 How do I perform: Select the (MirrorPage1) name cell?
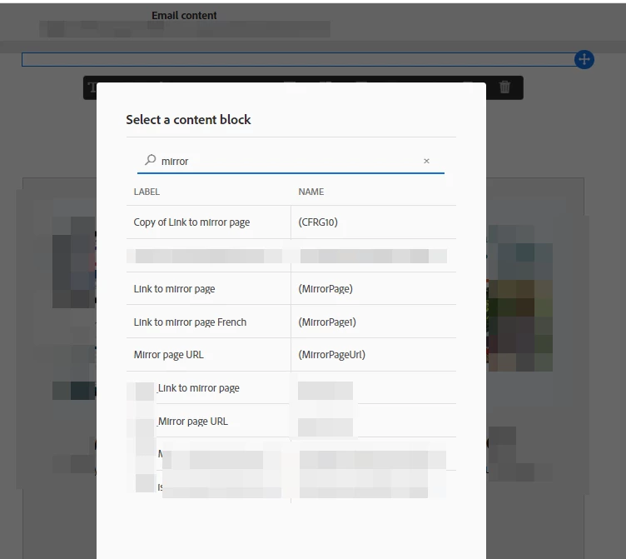pyautogui.click(x=327, y=322)
